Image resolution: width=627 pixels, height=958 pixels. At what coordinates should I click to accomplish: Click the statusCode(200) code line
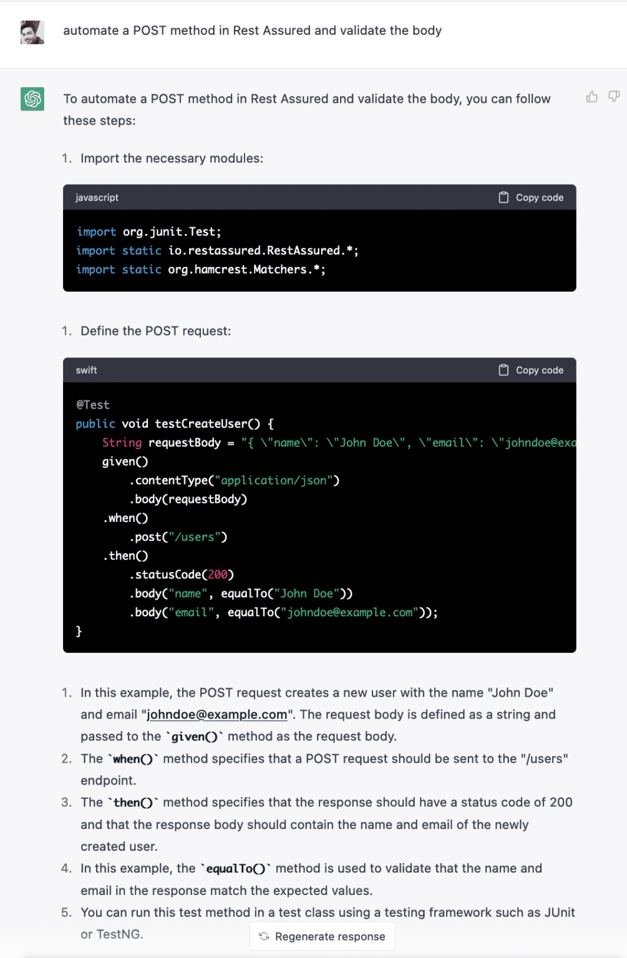pyautogui.click(x=182, y=574)
